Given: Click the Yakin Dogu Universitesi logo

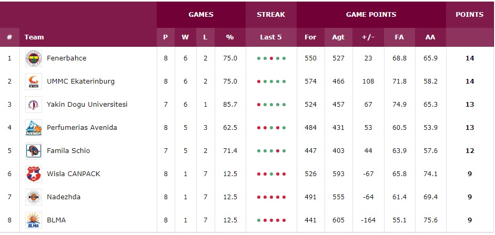Looking at the screenshot, I should 34,105.
